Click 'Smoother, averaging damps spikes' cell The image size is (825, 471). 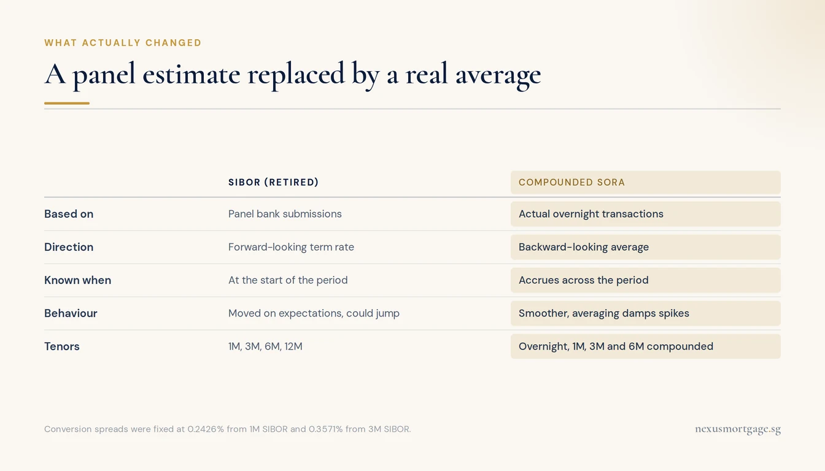click(x=645, y=313)
